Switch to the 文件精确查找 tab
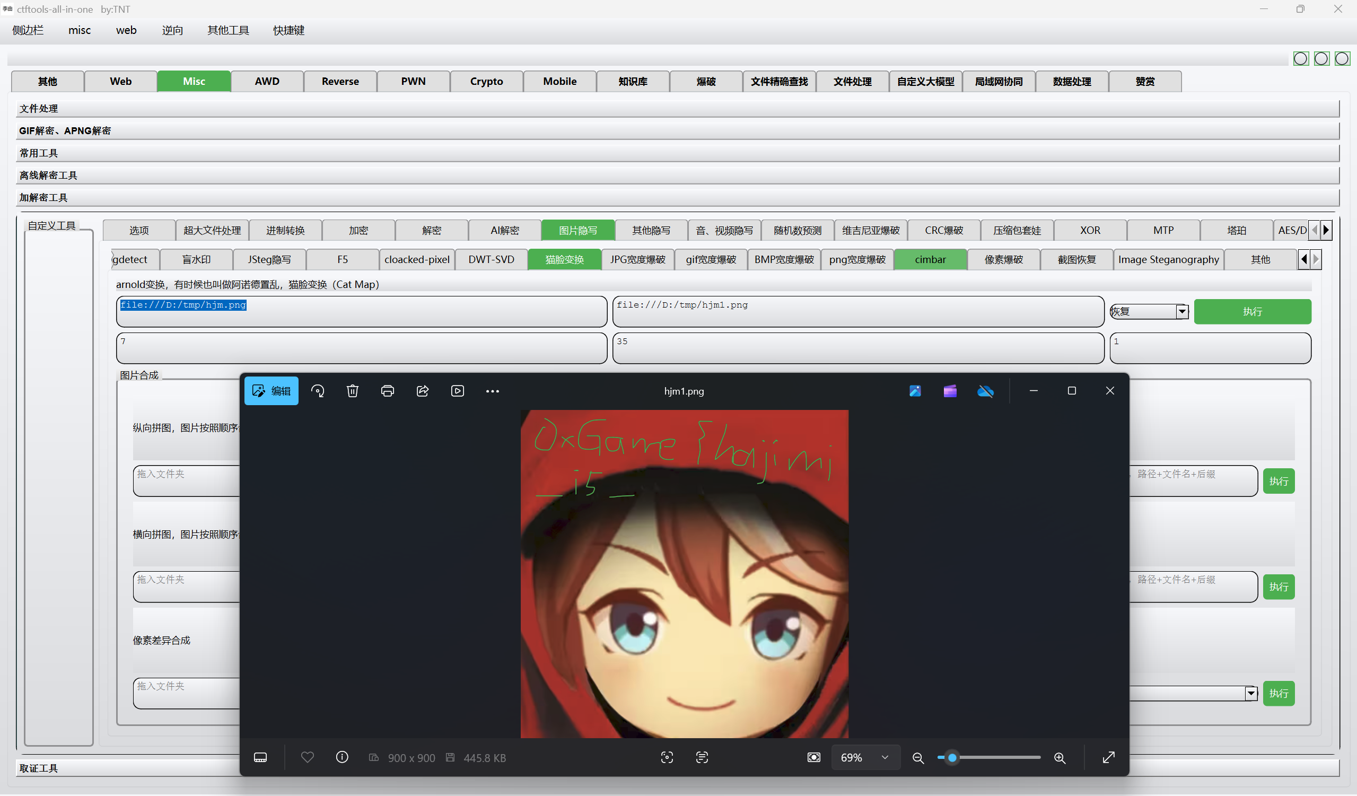The width and height of the screenshot is (1357, 796). click(779, 81)
